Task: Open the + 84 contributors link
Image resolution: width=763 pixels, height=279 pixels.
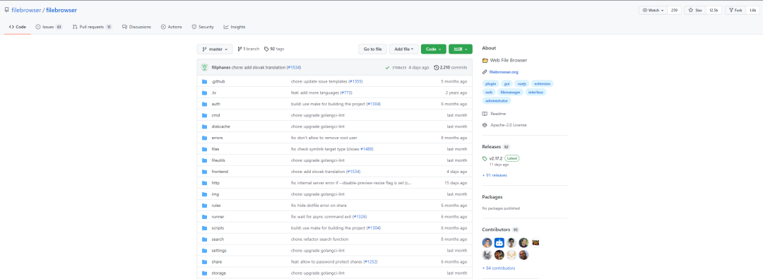Action: point(498,268)
